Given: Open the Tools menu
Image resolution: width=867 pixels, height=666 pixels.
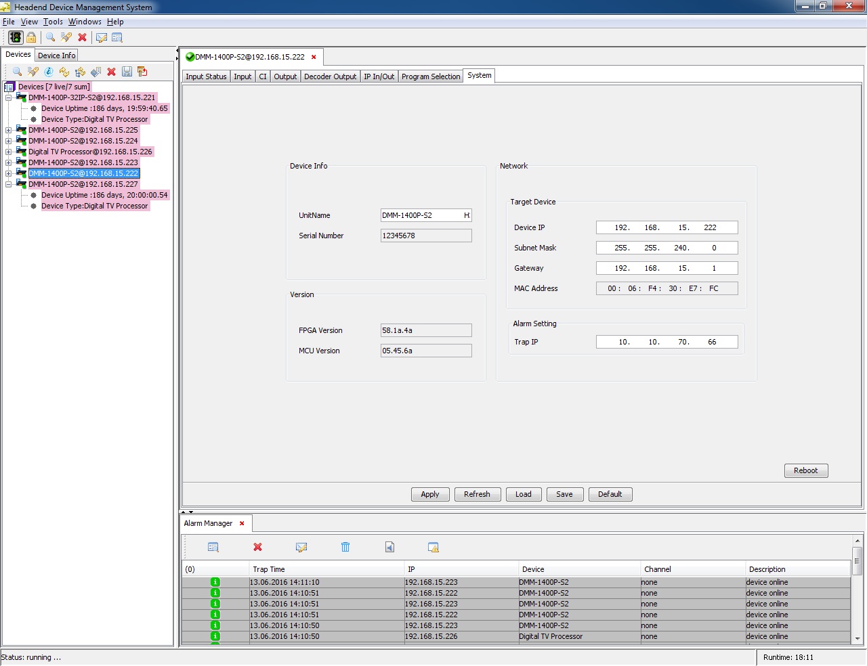Looking at the screenshot, I should [53, 22].
